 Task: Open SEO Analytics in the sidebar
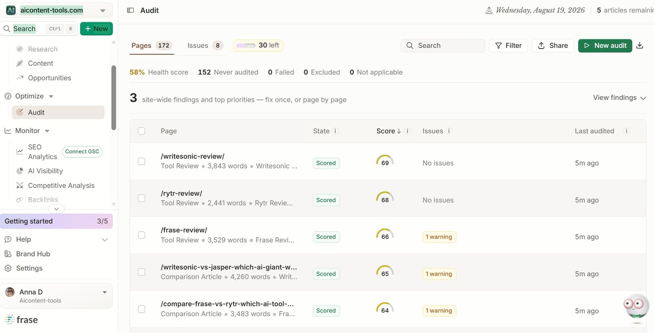[x=43, y=152]
